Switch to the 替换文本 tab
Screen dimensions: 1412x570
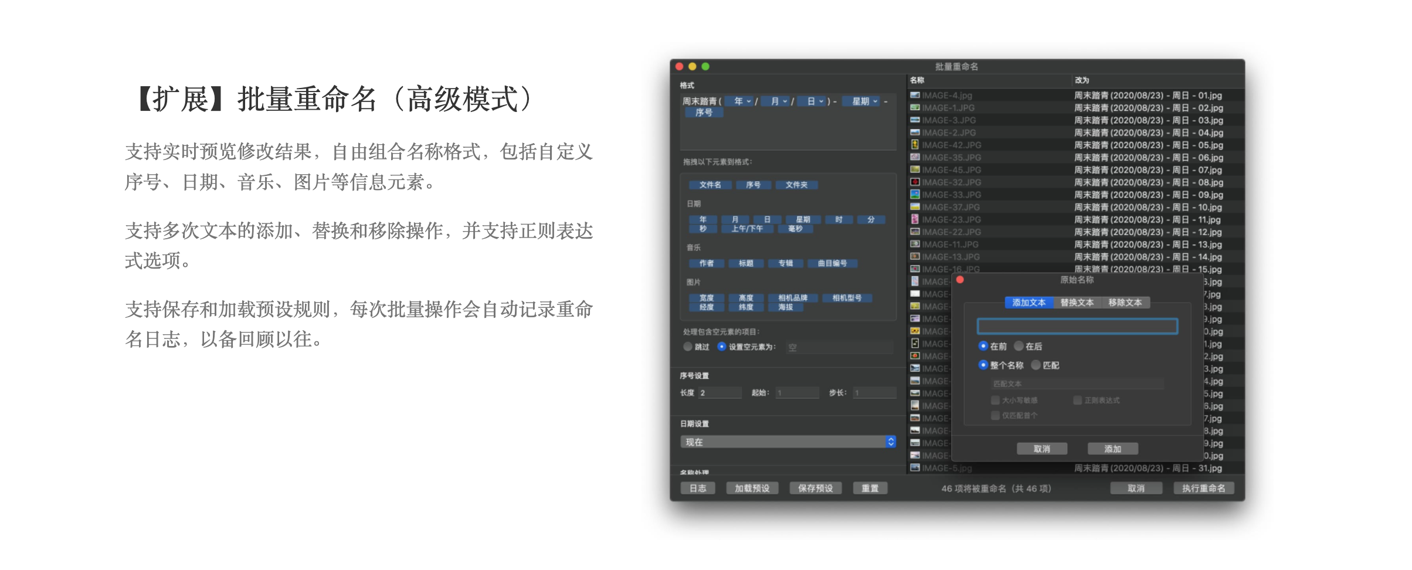point(1077,303)
